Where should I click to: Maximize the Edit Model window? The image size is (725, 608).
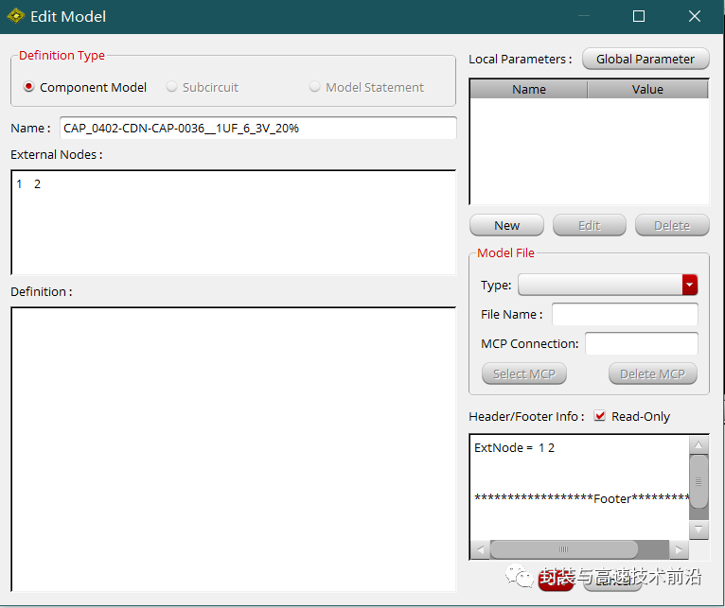point(639,16)
